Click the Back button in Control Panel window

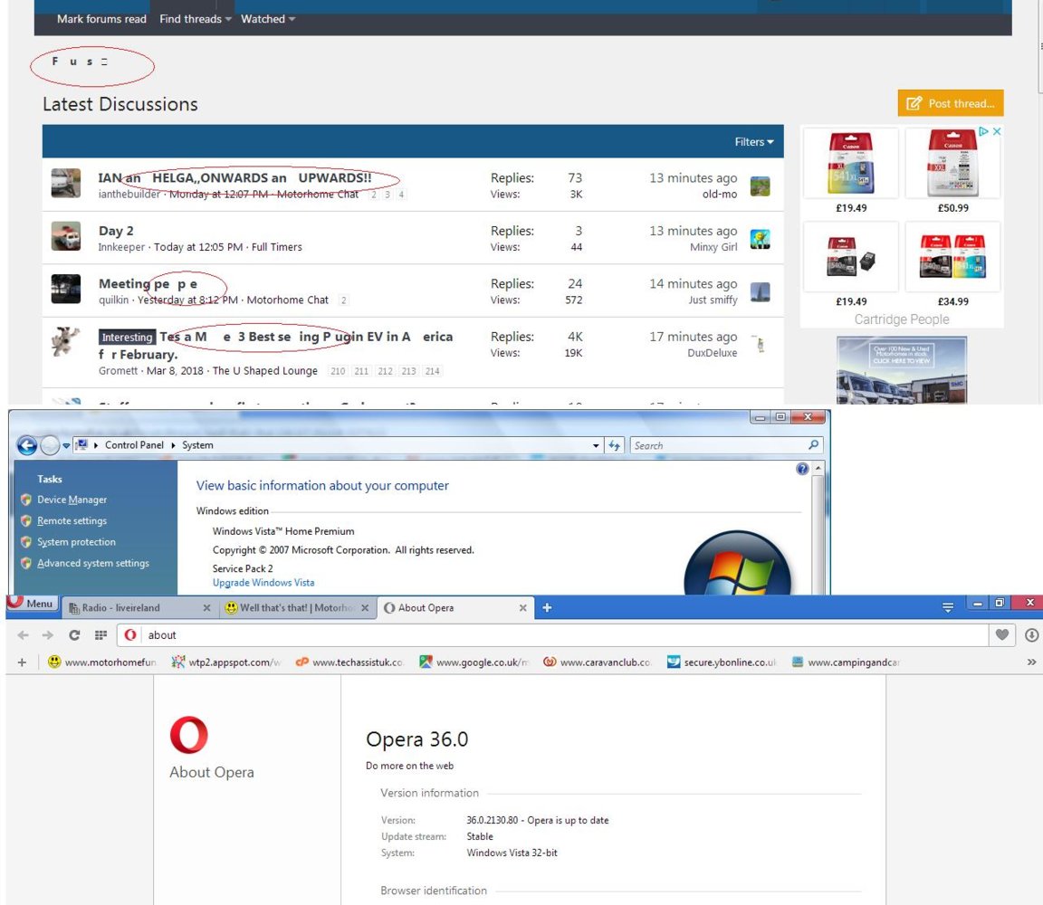coord(27,445)
